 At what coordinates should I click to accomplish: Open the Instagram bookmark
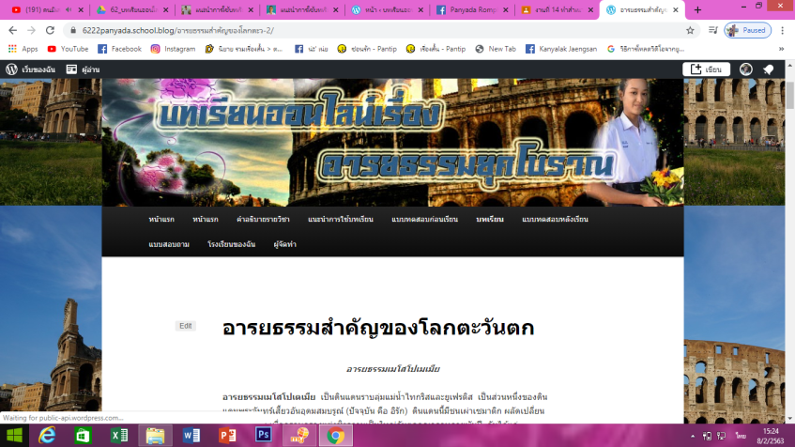pos(173,49)
